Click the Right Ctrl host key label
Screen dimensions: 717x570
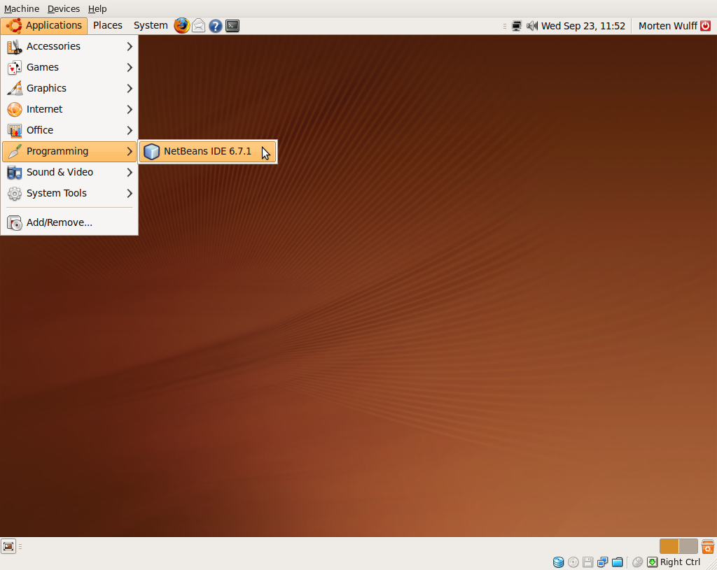click(x=680, y=562)
